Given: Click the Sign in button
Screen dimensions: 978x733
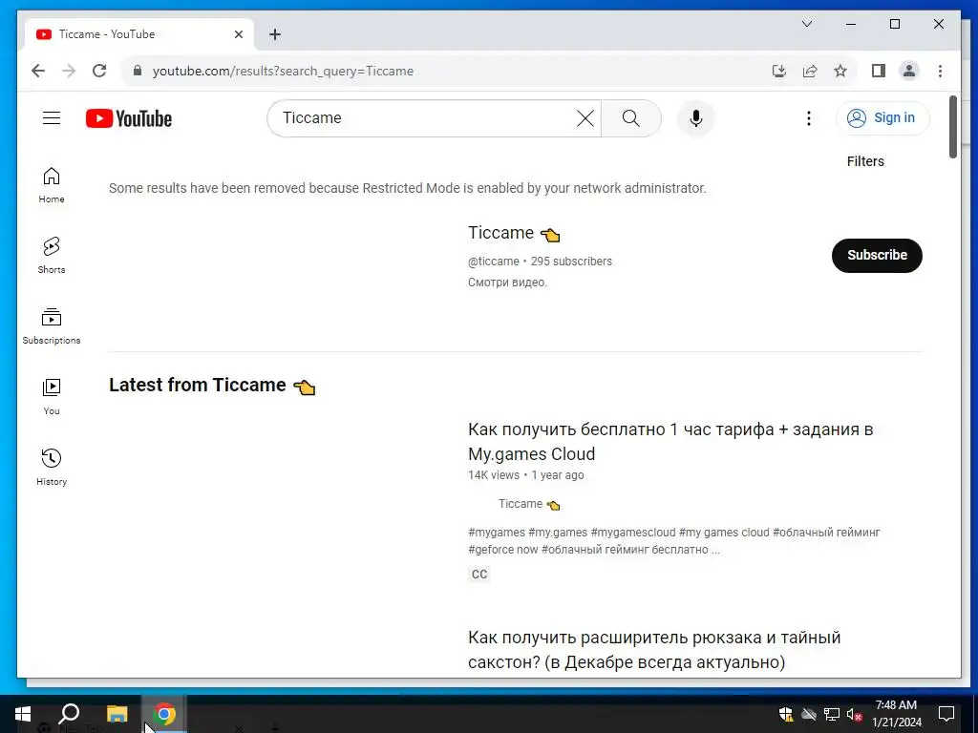Looking at the screenshot, I should pos(882,117).
